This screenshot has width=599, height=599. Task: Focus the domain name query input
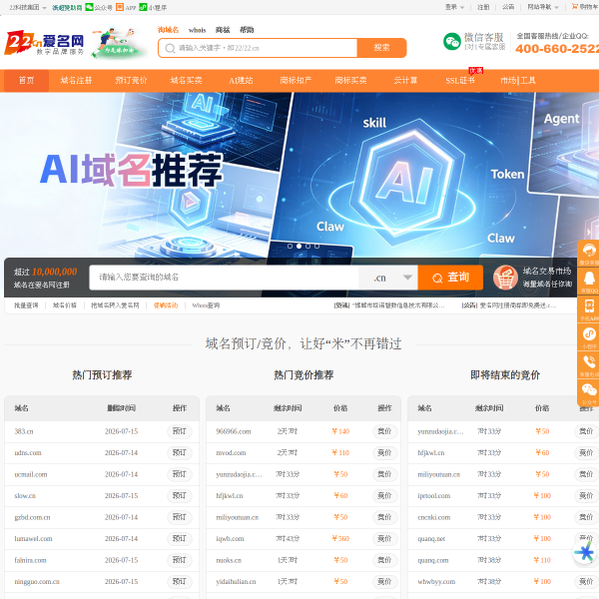pos(224,278)
